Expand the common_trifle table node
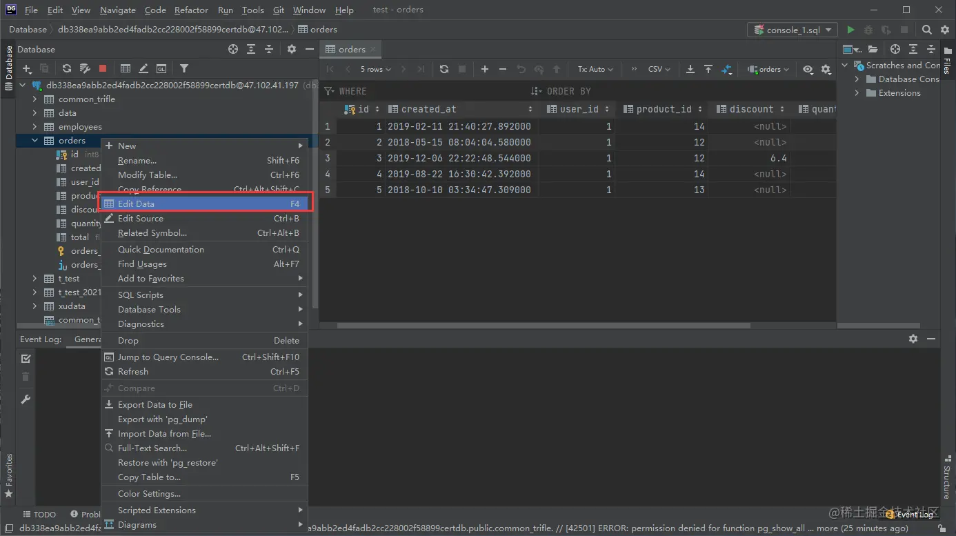 point(35,99)
